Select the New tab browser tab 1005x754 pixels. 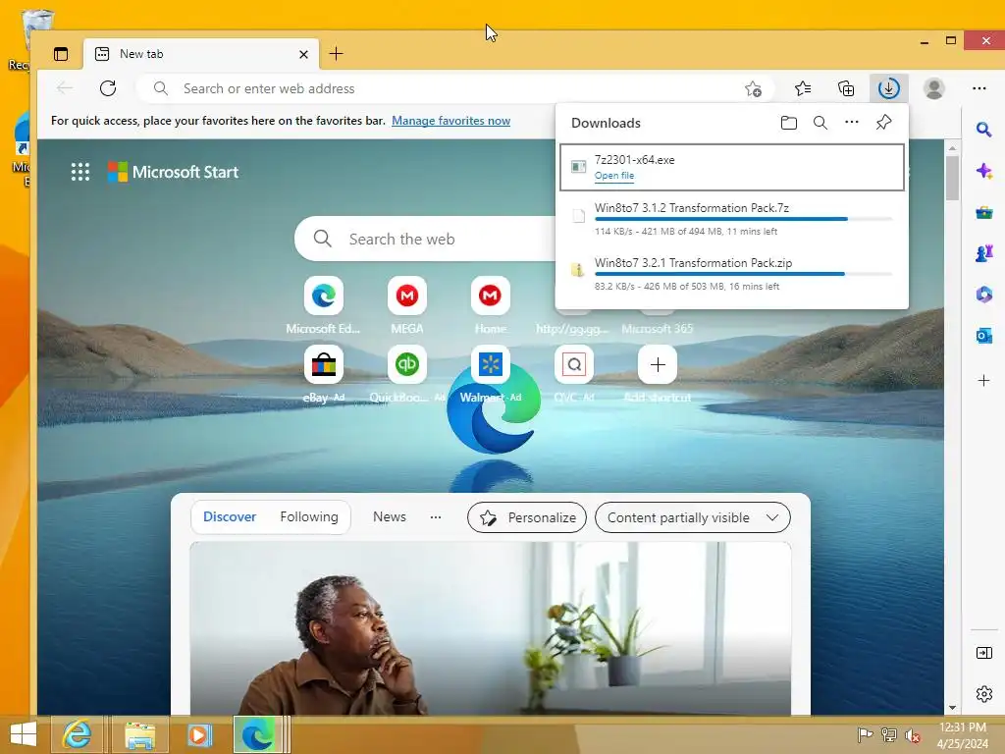pyautogui.click(x=202, y=54)
